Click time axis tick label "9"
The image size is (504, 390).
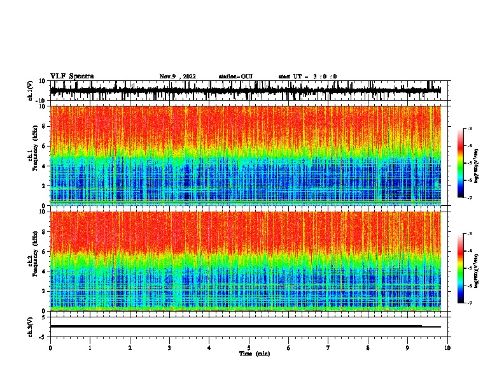tap(407, 348)
